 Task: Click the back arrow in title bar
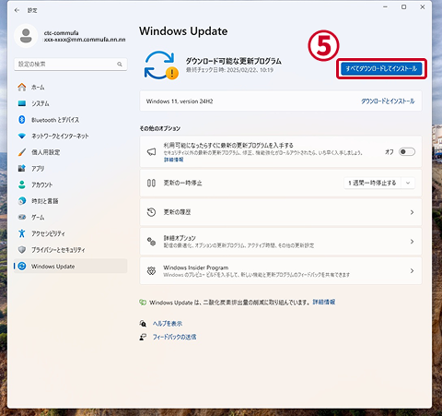[17, 10]
